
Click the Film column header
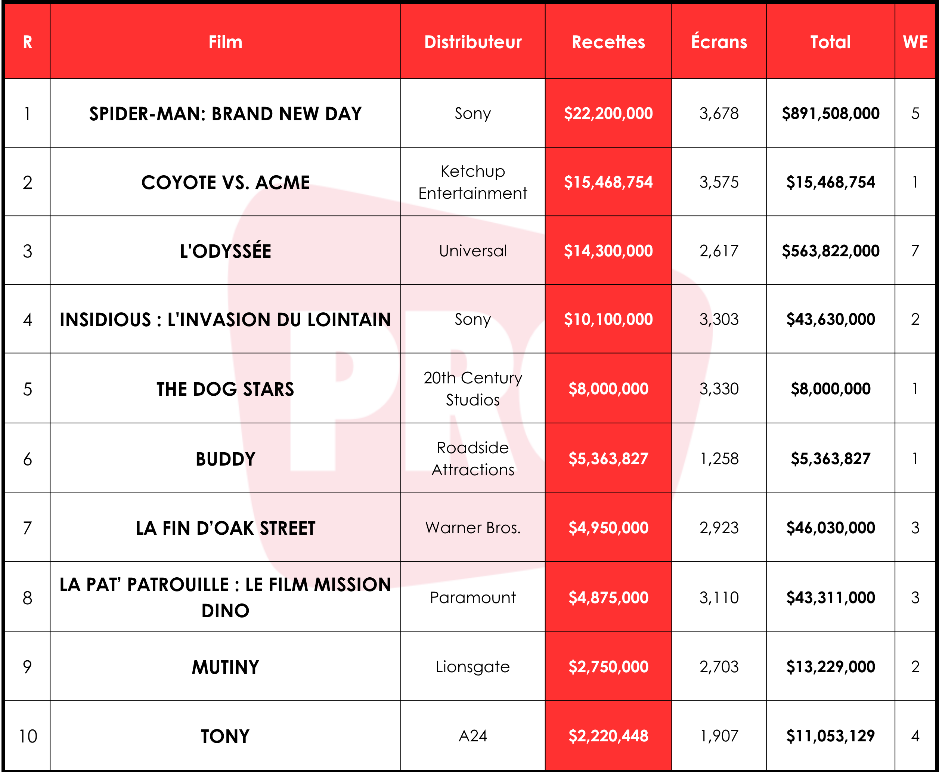click(x=225, y=42)
